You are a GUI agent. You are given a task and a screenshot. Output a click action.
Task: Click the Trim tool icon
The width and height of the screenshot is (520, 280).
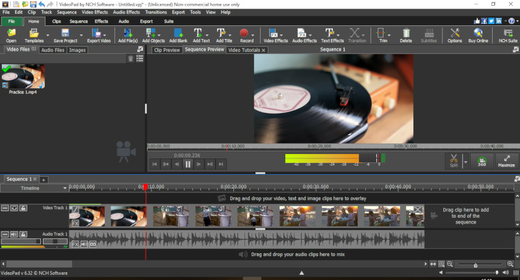pyautogui.click(x=381, y=32)
